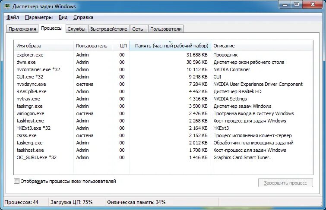Click the Task Manager title bar icon
This screenshot has height=210, width=326.
pos(7,6)
